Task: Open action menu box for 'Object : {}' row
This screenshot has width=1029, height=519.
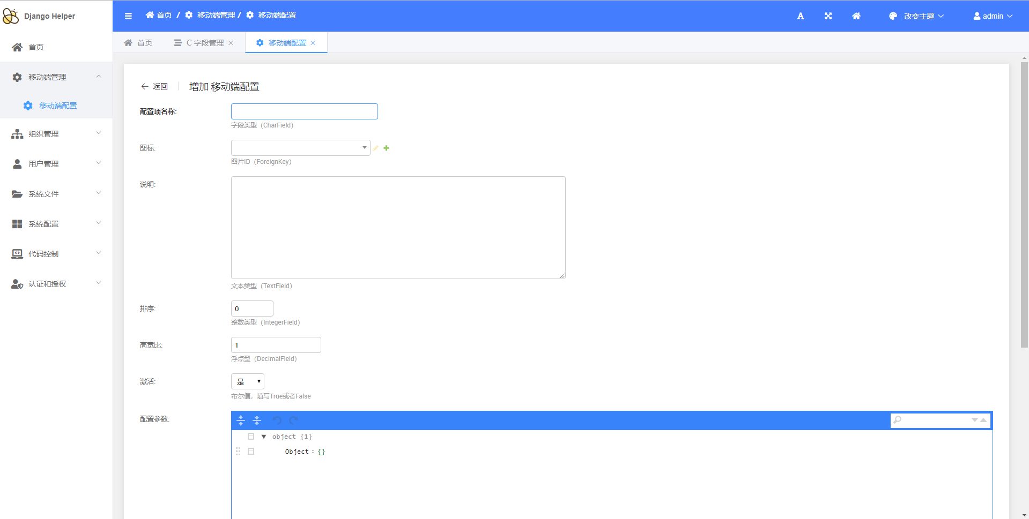Action: click(251, 452)
